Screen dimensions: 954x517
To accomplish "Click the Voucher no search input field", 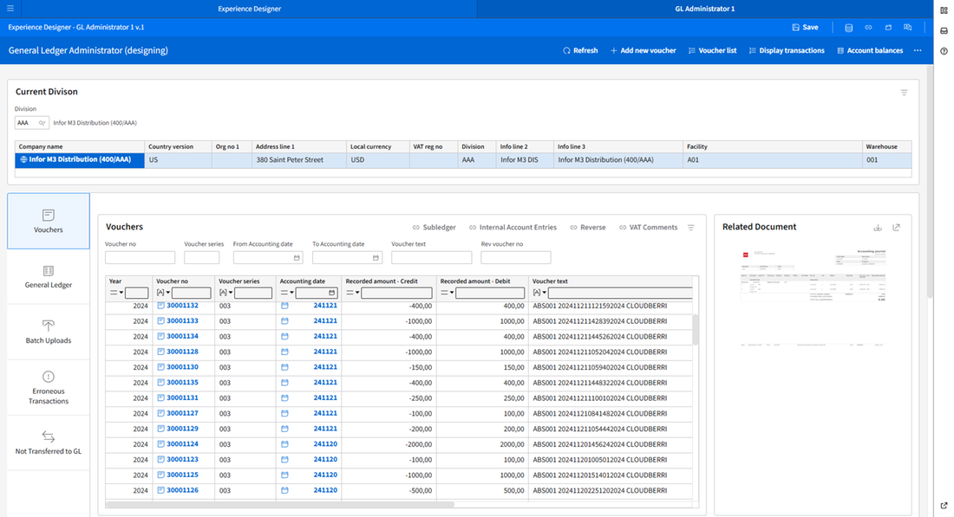I will tap(140, 257).
